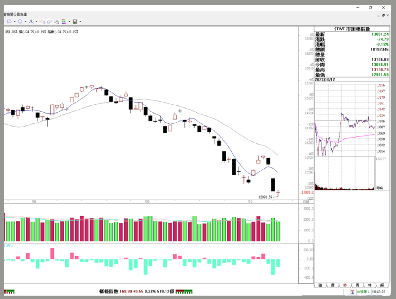Click the 漲幅 value -0.19%
The height and width of the screenshot is (299, 396).
[x=382, y=44]
